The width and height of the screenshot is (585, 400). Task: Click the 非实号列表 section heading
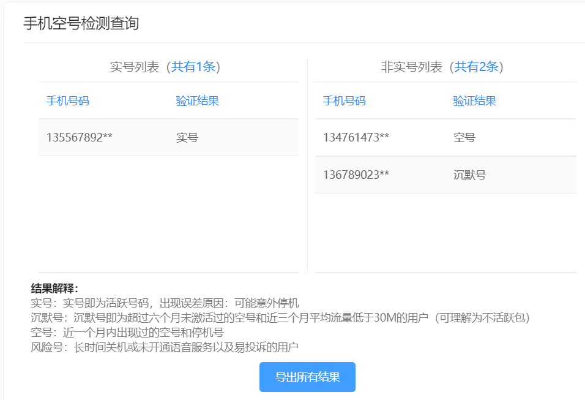coord(412,67)
